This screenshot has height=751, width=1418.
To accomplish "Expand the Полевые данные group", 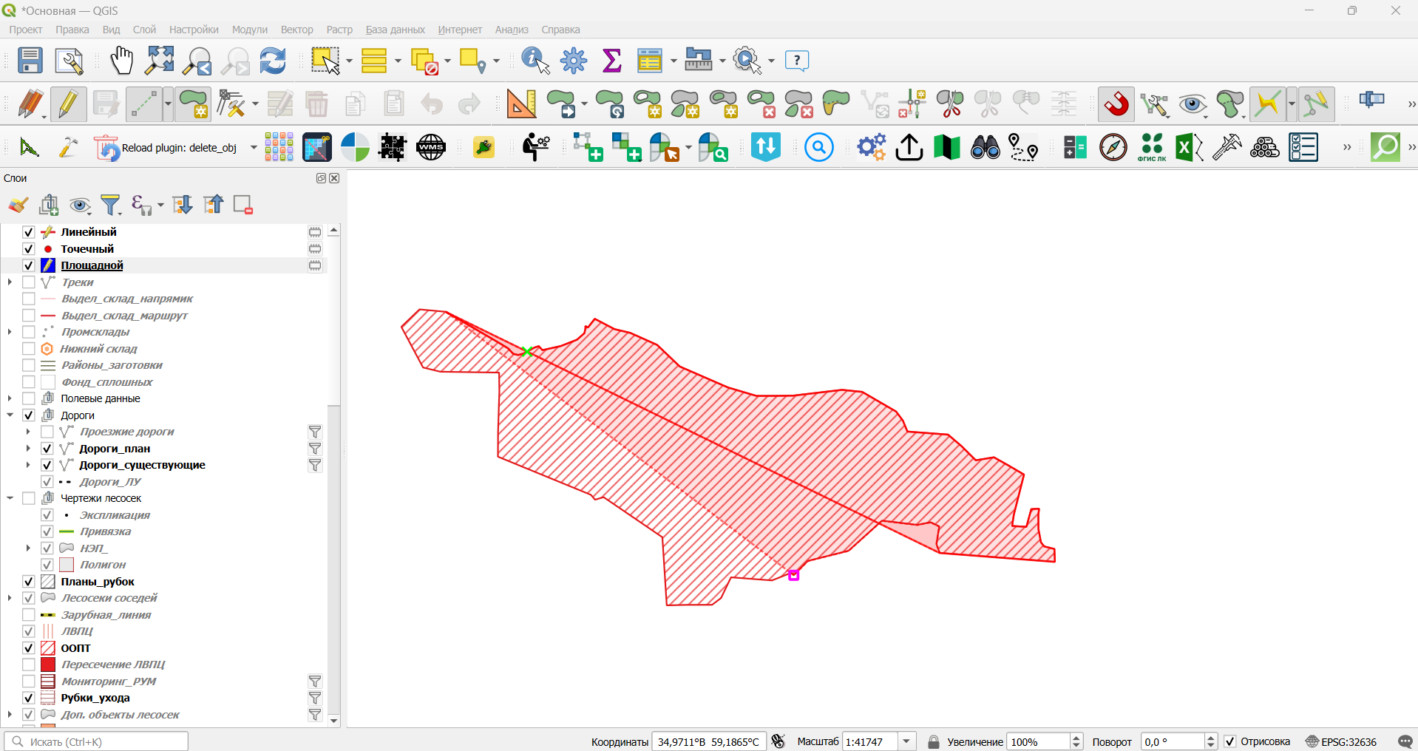I will click(10, 398).
